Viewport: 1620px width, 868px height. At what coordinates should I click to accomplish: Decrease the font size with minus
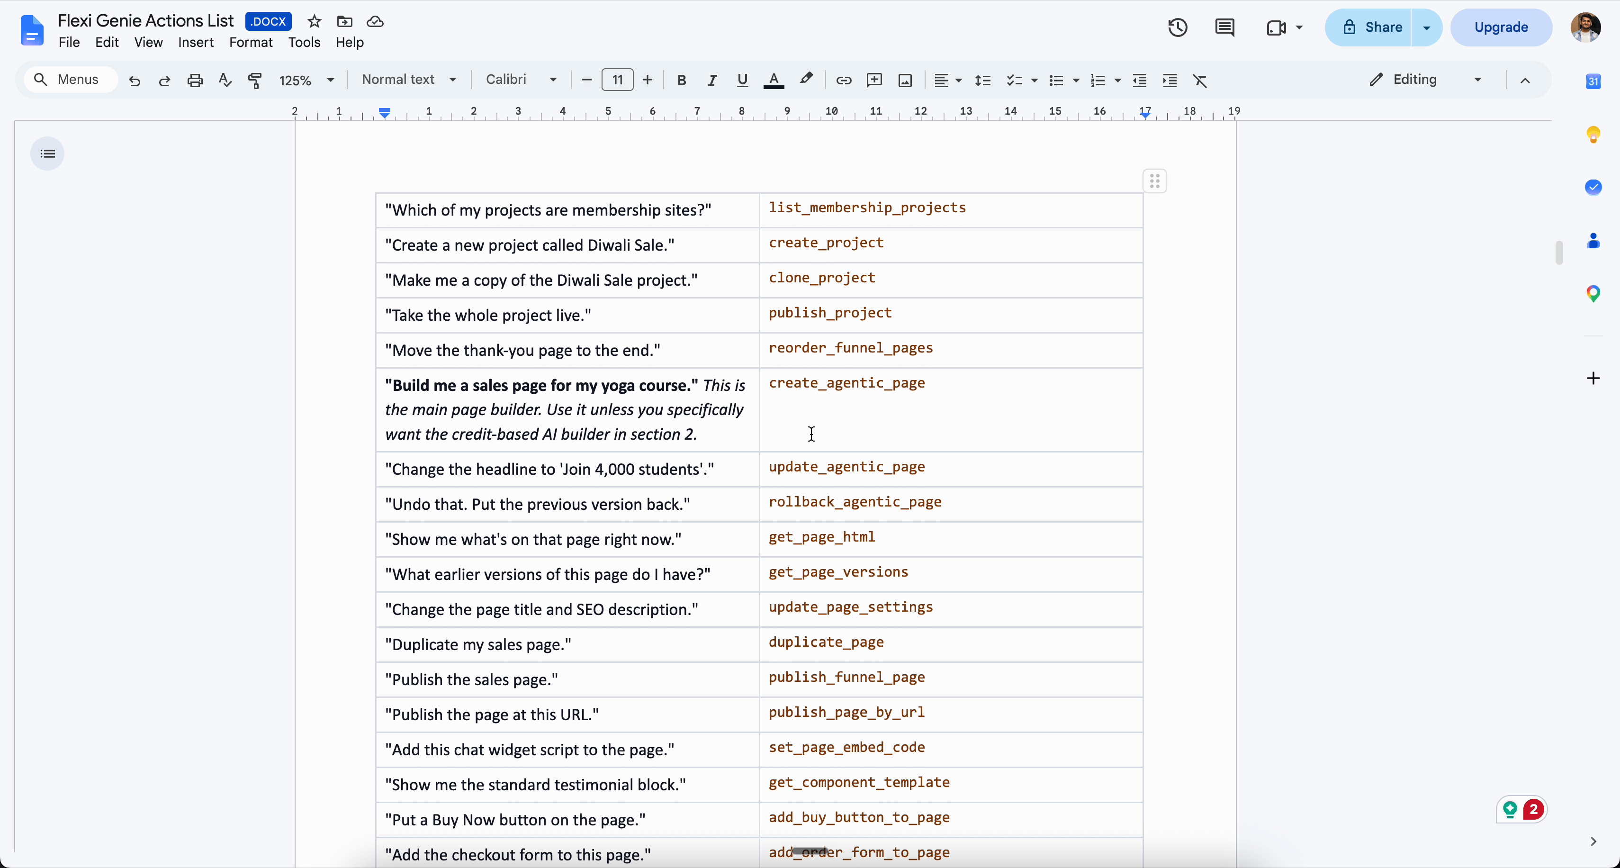pos(587,80)
